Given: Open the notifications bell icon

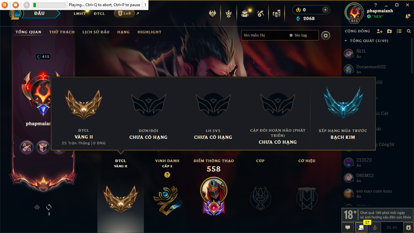Looking at the screenshot, I should tap(408, 16).
